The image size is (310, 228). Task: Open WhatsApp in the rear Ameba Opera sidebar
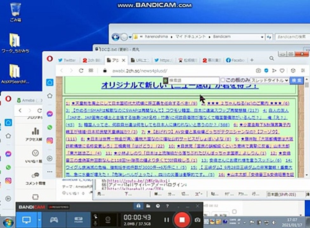click(8, 168)
